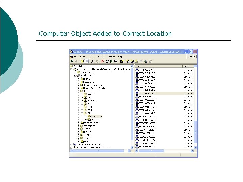Open the Action menu
This screenshot has height=182, width=243.
[x=82, y=57]
